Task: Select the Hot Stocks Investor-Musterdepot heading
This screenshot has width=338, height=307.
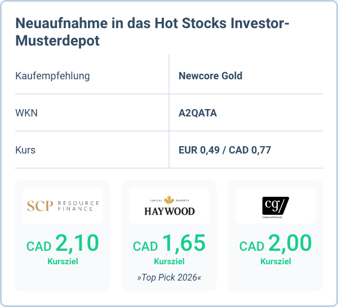Action: (x=152, y=33)
